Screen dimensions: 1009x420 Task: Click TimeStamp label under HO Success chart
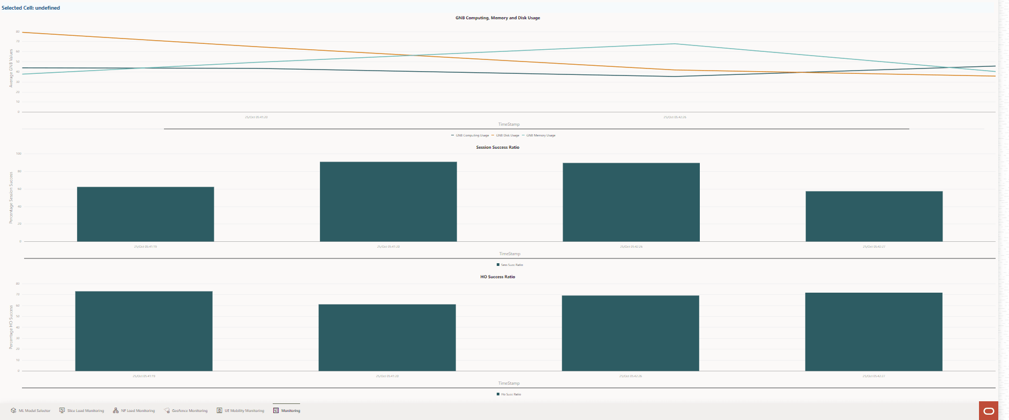coord(509,383)
